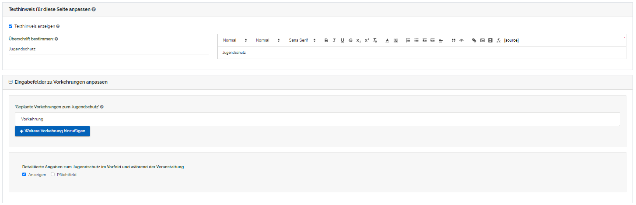Collapse the 'Eingabefelder zu Vorkehrungen anpassen' section
Image resolution: width=636 pixels, height=205 pixels.
click(10, 82)
